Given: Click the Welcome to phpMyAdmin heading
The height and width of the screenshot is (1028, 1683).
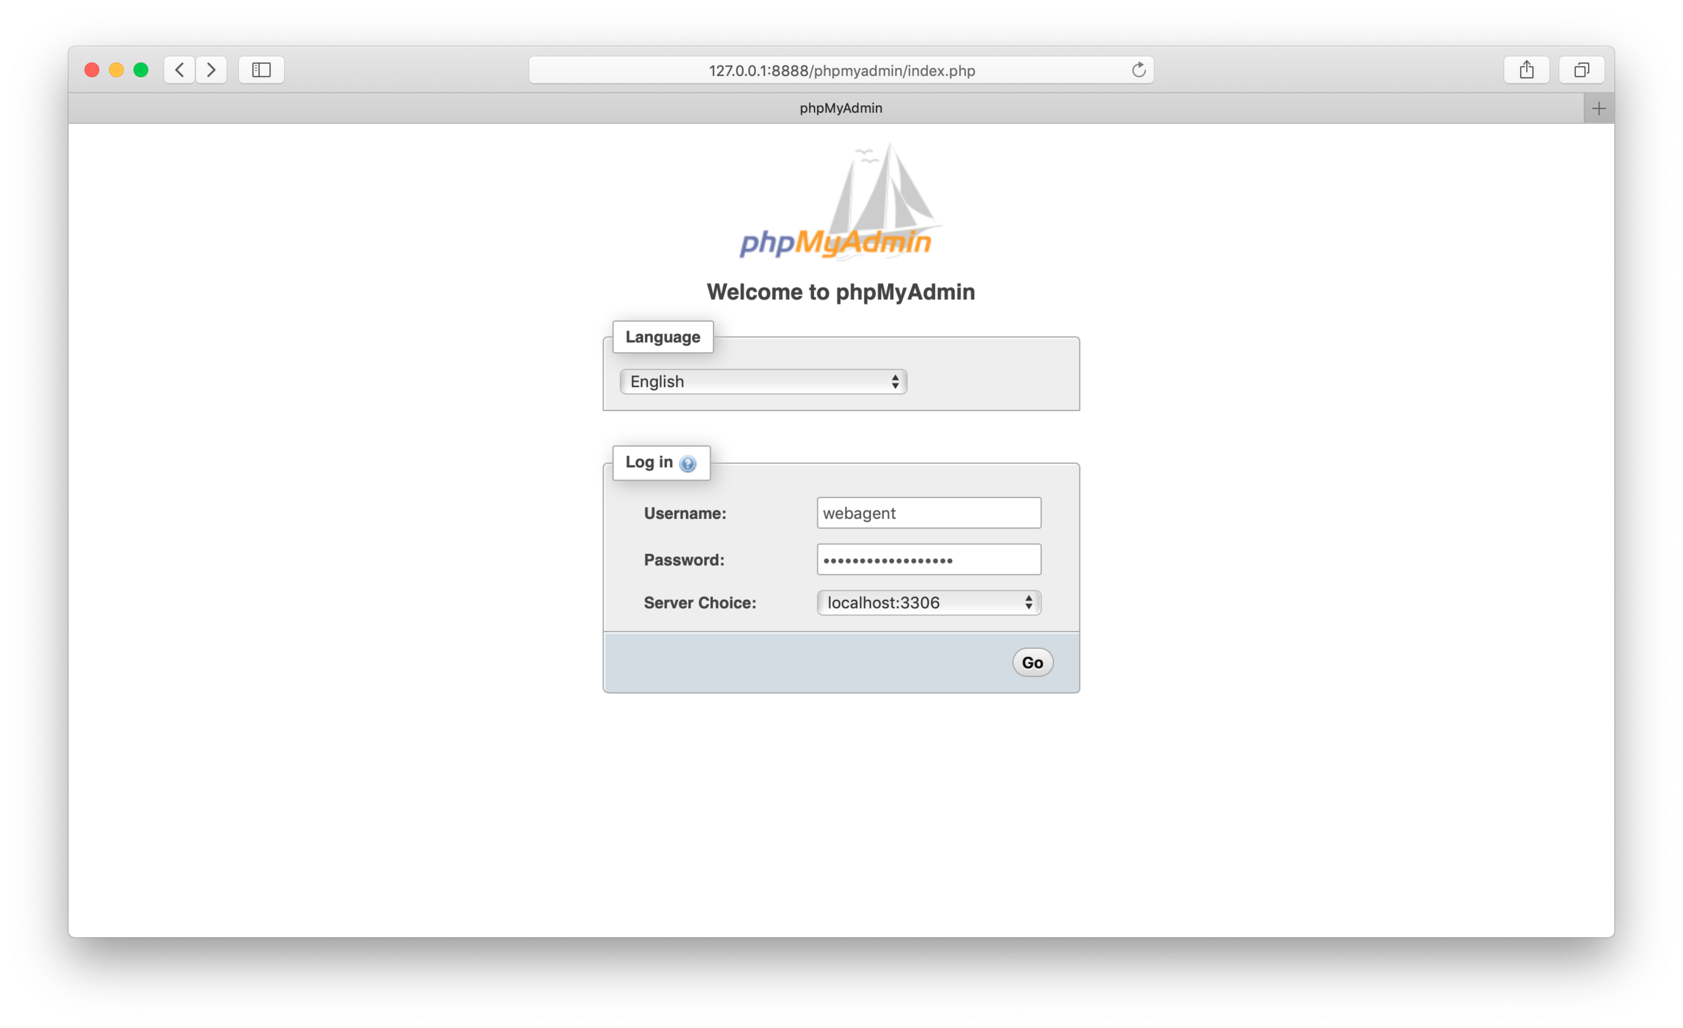Looking at the screenshot, I should click(840, 292).
